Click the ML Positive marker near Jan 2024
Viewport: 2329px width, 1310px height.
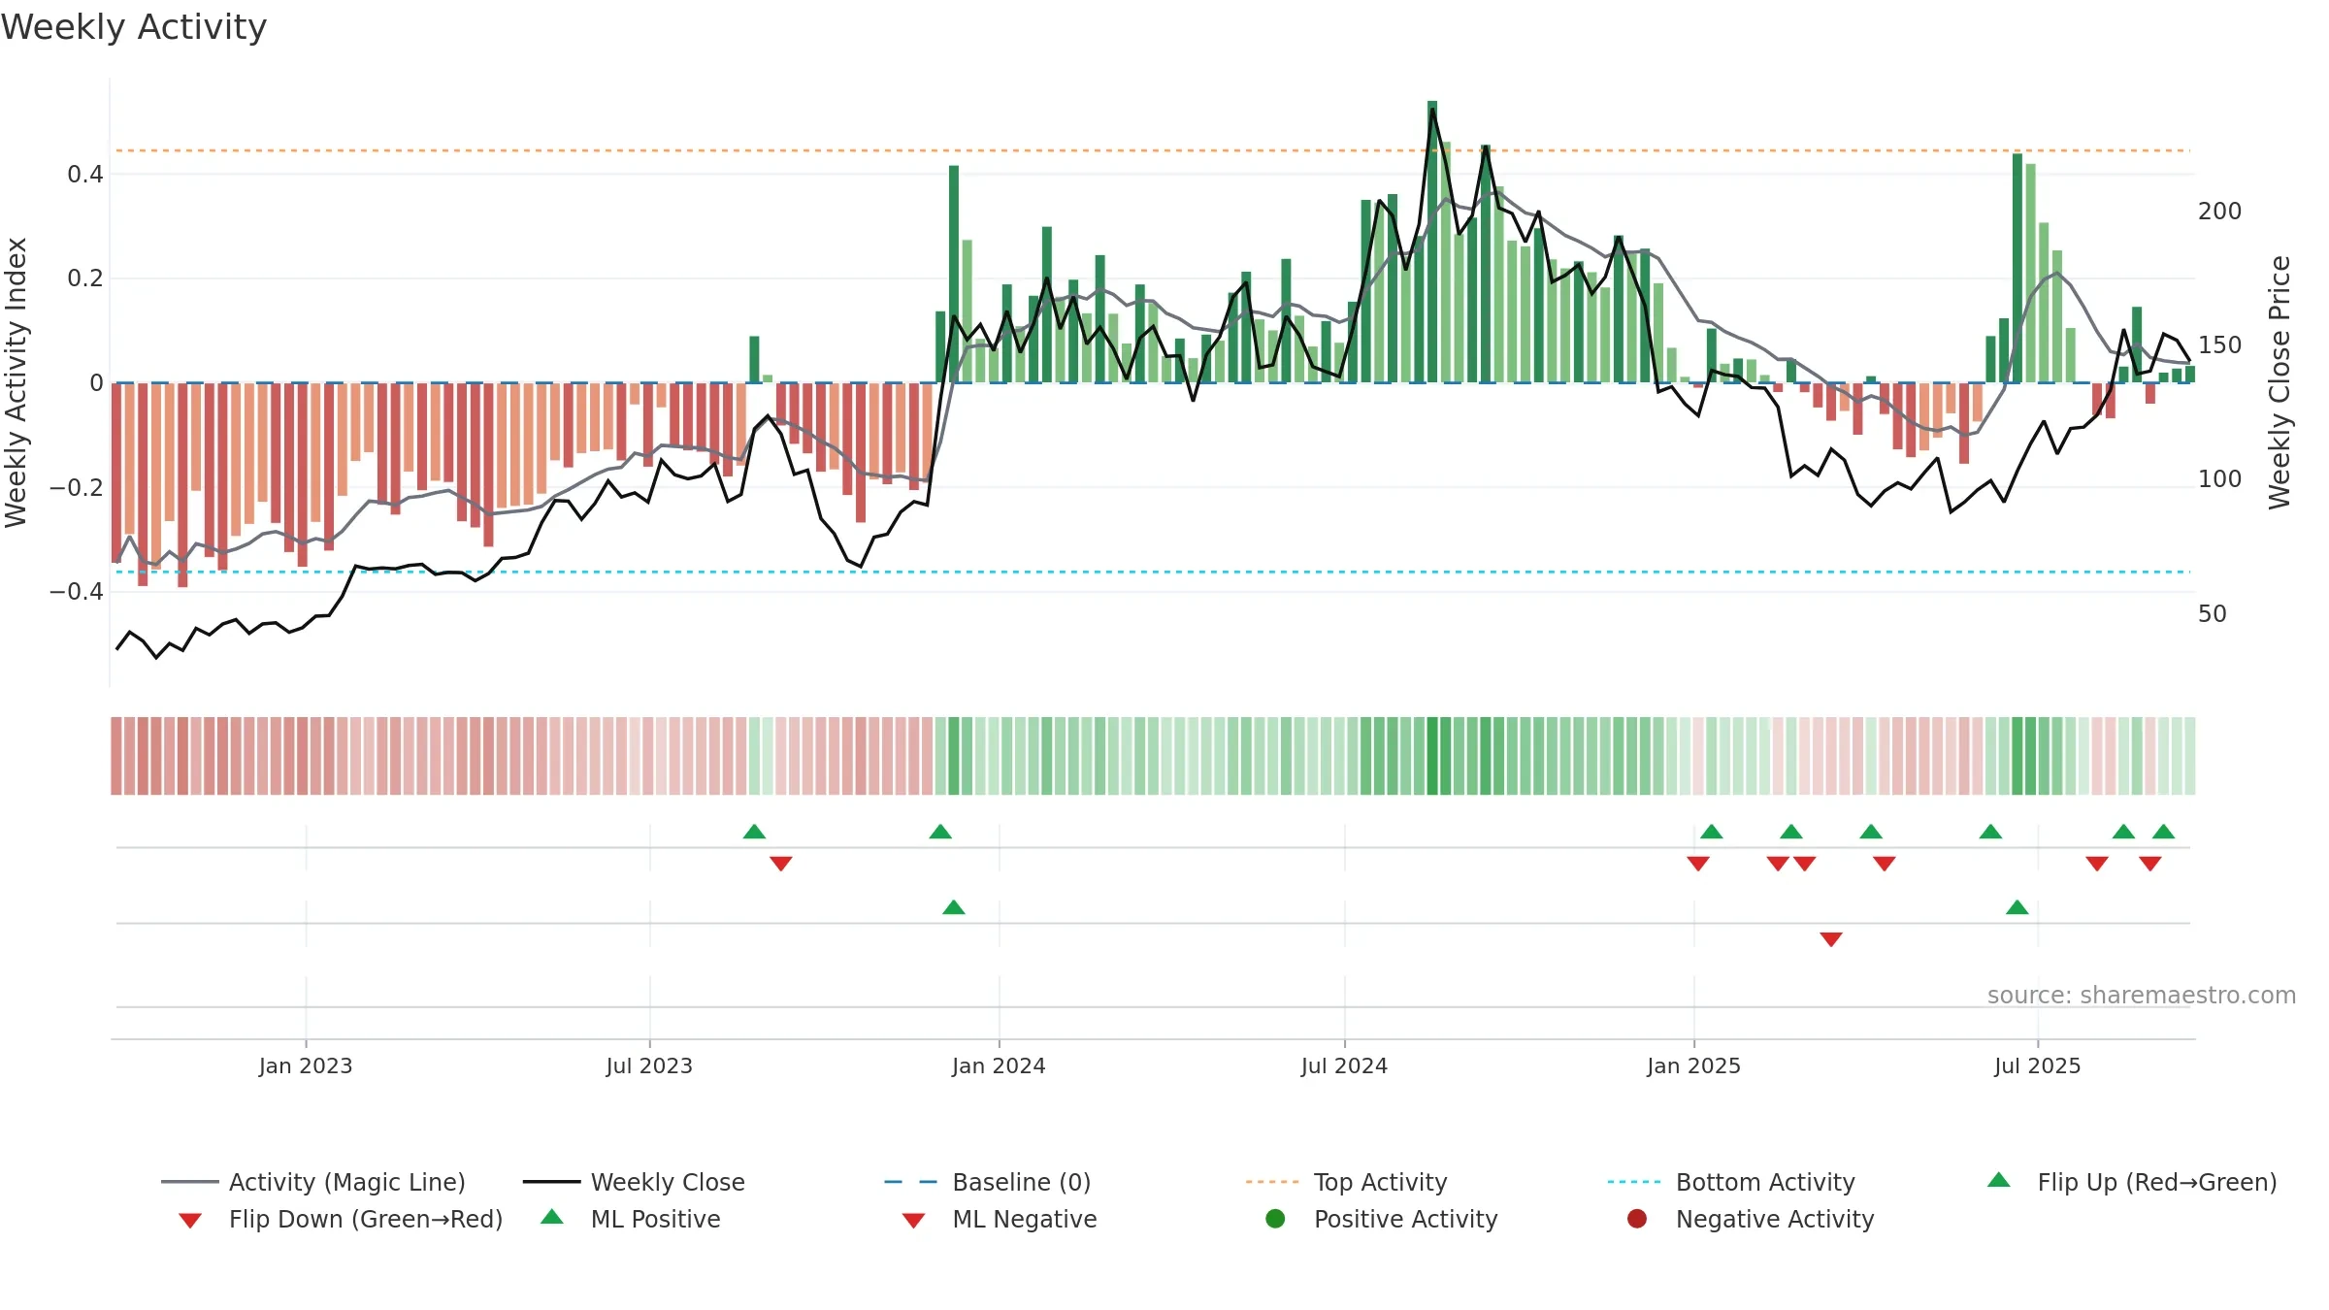click(x=954, y=907)
